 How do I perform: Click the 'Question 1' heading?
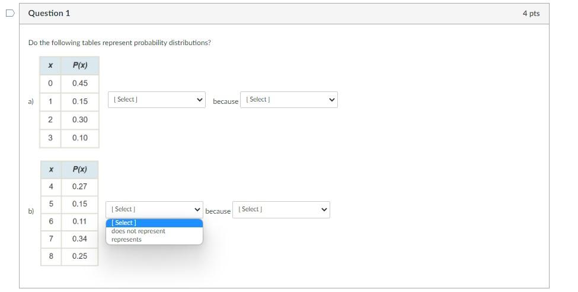[x=49, y=13]
